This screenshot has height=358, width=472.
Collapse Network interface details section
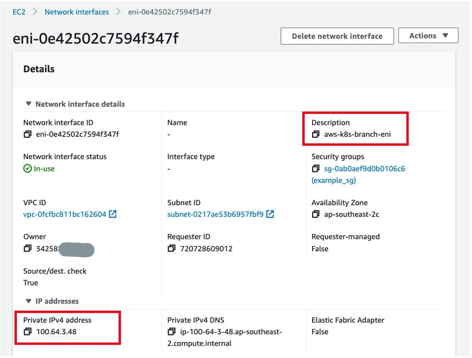(x=29, y=104)
